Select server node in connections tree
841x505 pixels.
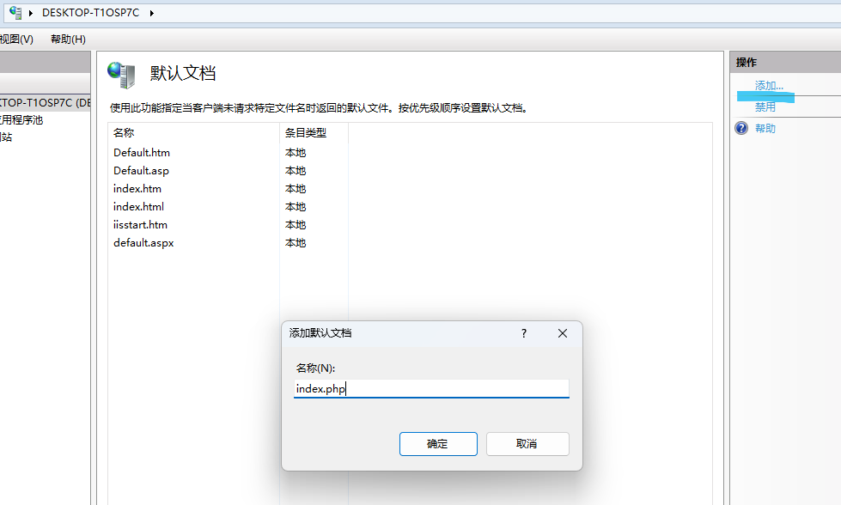[x=45, y=103]
